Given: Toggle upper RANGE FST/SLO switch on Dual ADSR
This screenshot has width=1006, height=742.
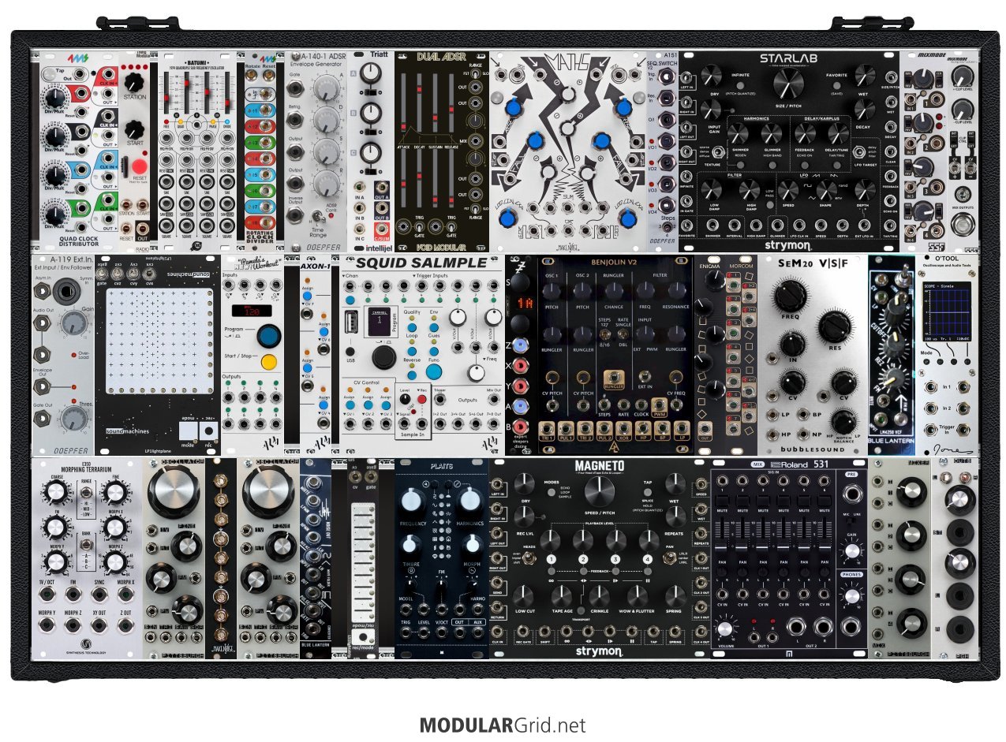Looking at the screenshot, I should pyautogui.click(x=474, y=75).
